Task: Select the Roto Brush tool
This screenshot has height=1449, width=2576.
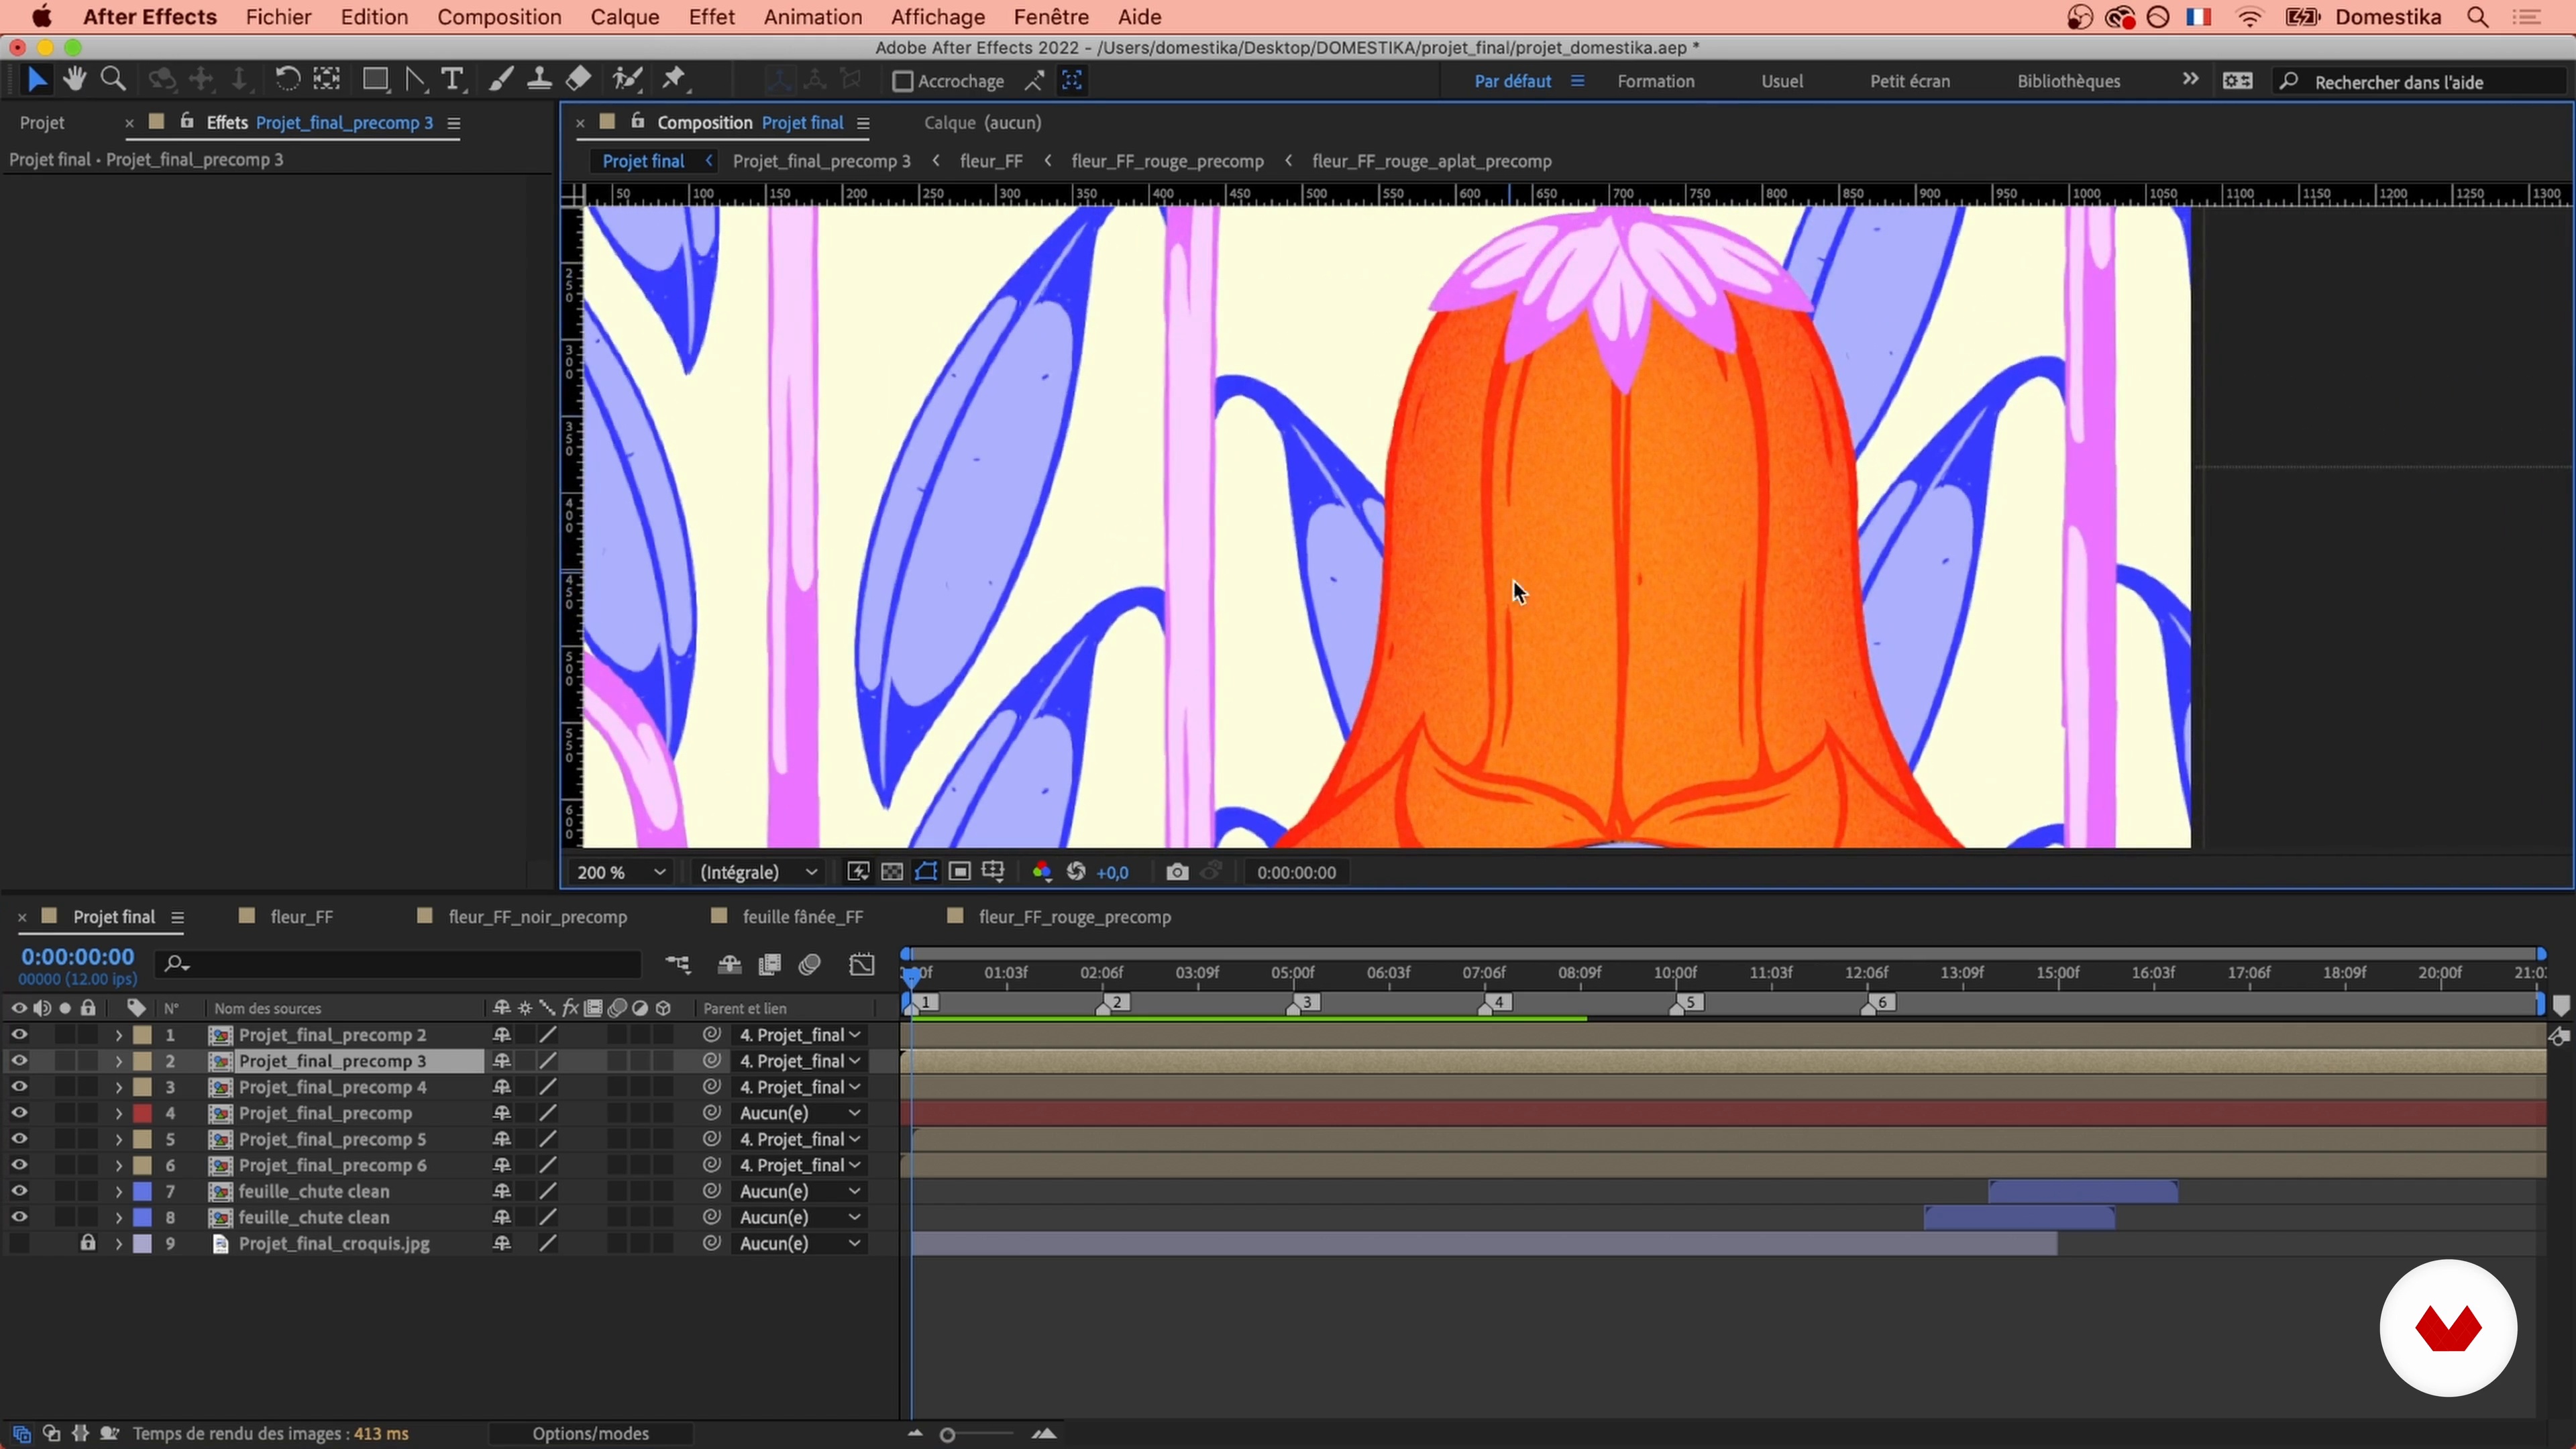Action: point(627,80)
